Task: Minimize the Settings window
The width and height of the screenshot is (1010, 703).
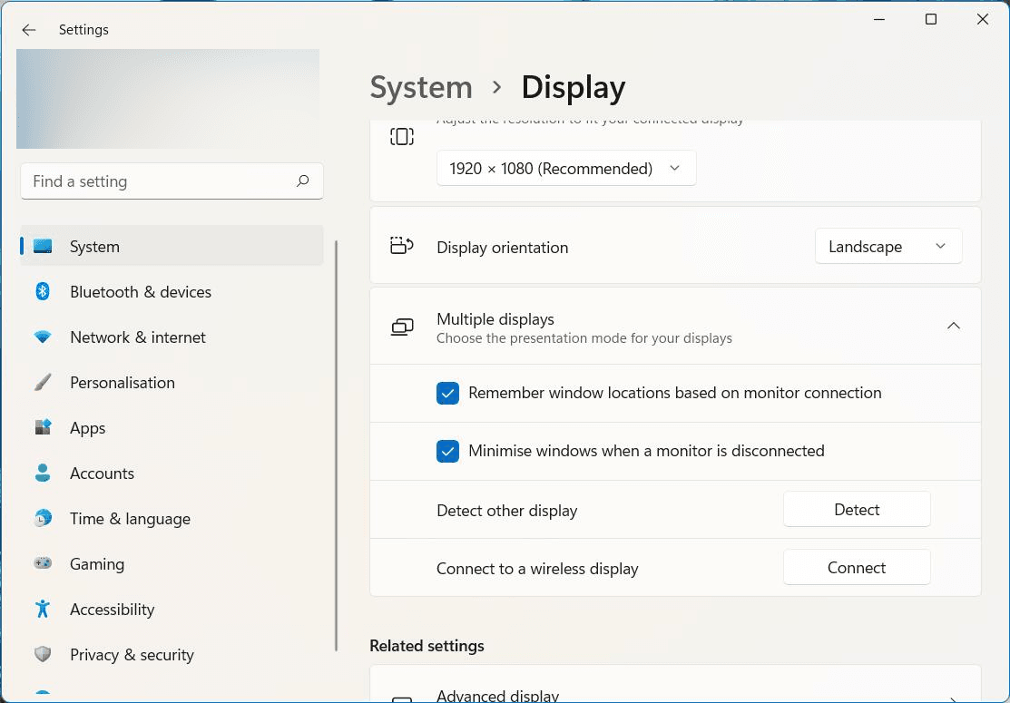Action: pyautogui.click(x=879, y=19)
